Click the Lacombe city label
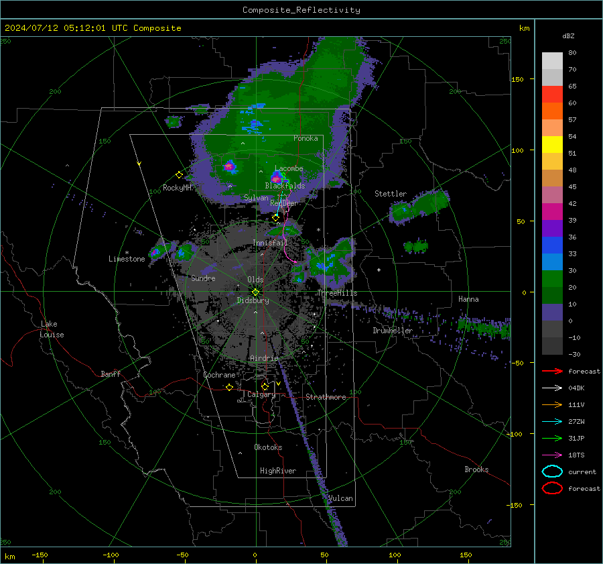 pos(289,168)
